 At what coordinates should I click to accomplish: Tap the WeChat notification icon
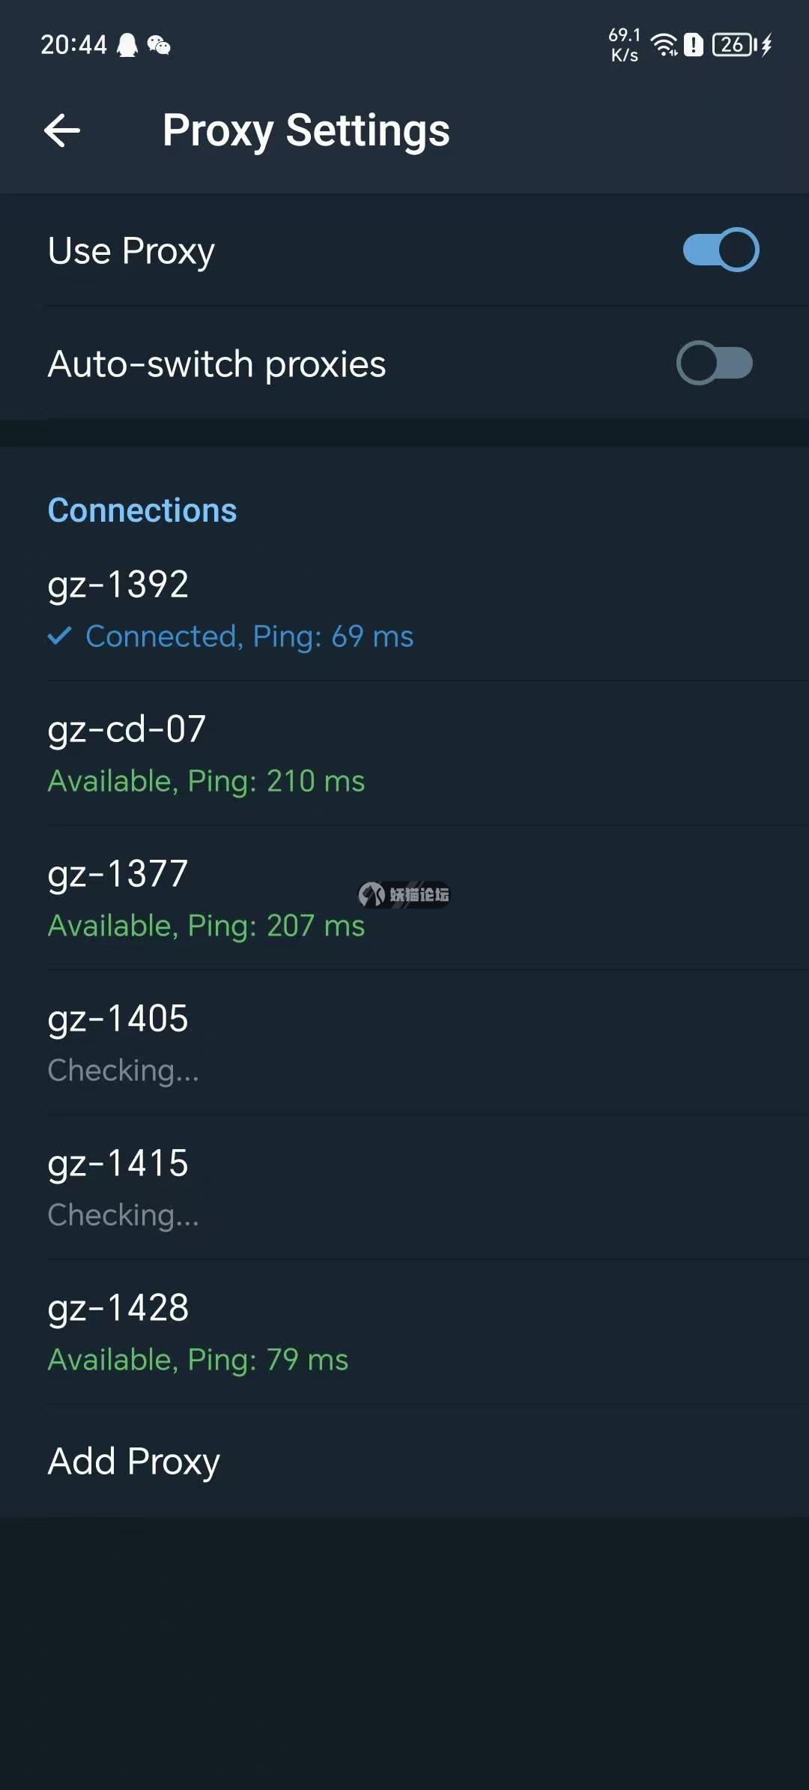tap(159, 45)
